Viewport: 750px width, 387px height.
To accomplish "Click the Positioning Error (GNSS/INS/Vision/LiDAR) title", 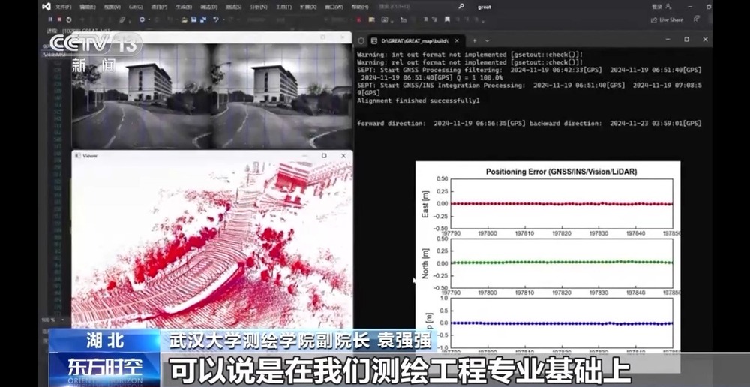I will (x=561, y=171).
